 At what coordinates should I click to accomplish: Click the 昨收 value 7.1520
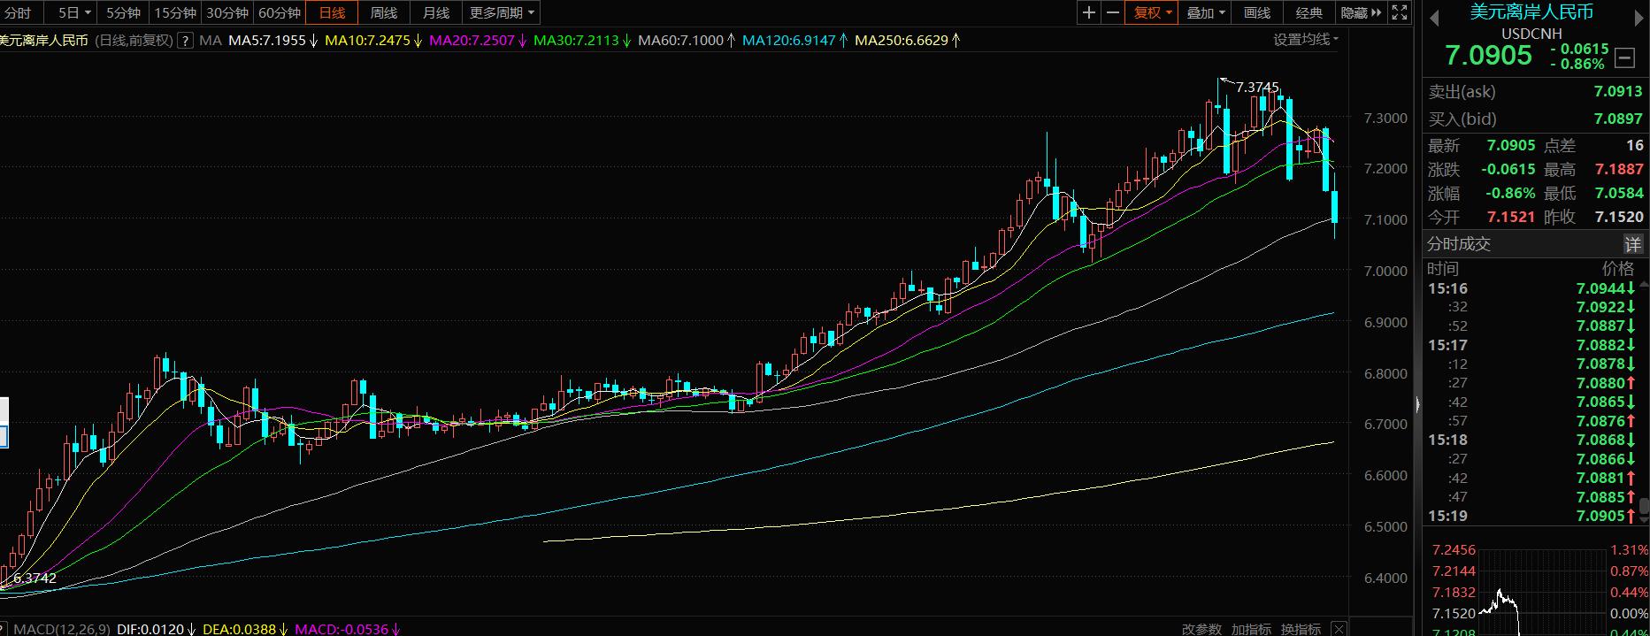[1618, 217]
